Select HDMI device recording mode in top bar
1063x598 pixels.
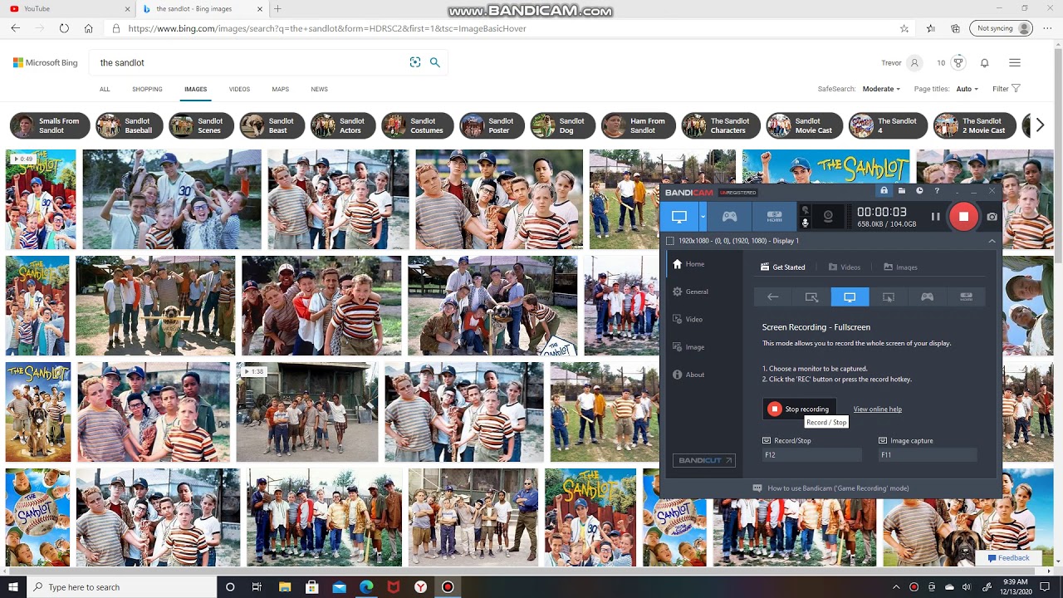(774, 217)
